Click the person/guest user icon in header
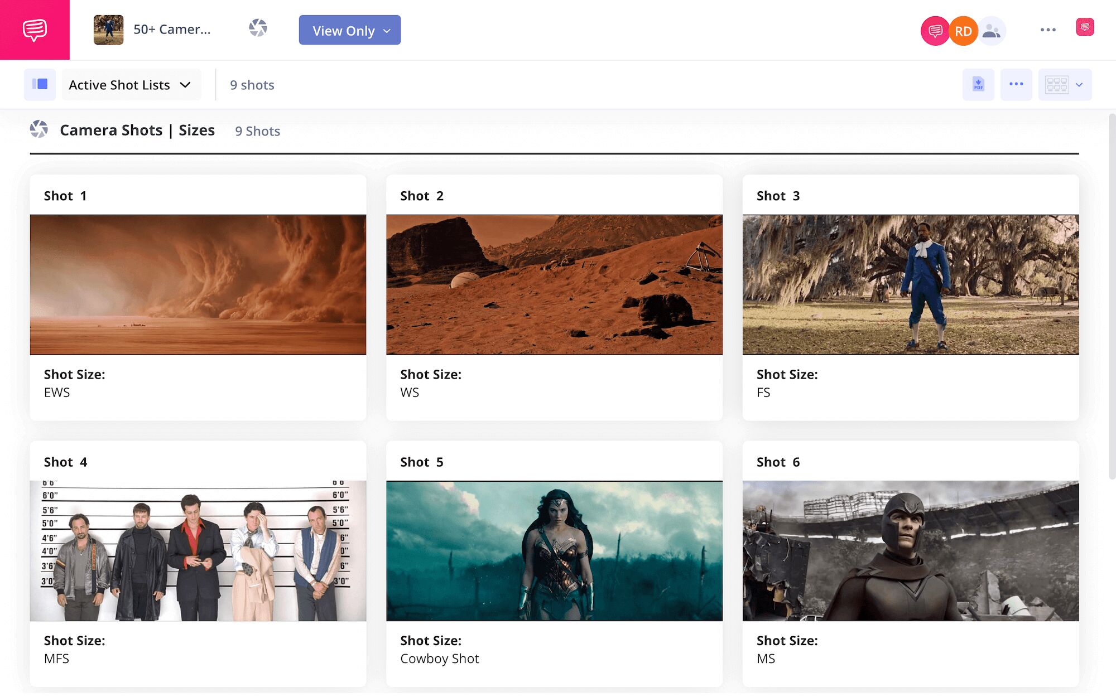Screen dimensions: 1116x697 [x=990, y=30]
